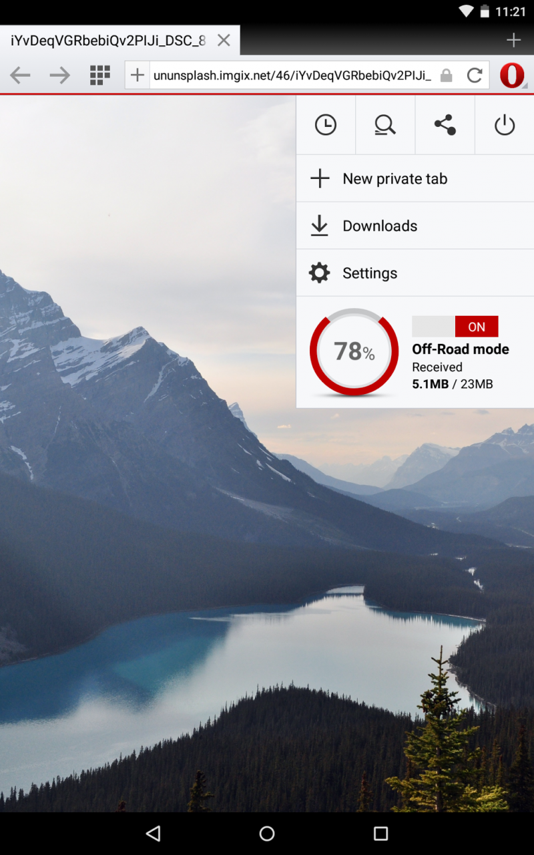The width and height of the screenshot is (534, 855).
Task: Tap the find in page icon
Action: [x=385, y=125]
